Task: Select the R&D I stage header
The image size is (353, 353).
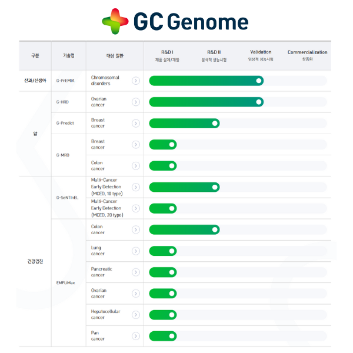Action: [167, 52]
